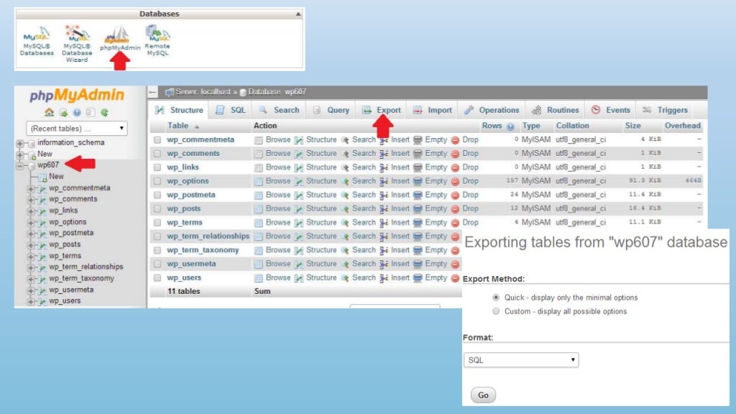Expand wp_users node in sidebar tree
The width and height of the screenshot is (736, 414).
click(30, 302)
